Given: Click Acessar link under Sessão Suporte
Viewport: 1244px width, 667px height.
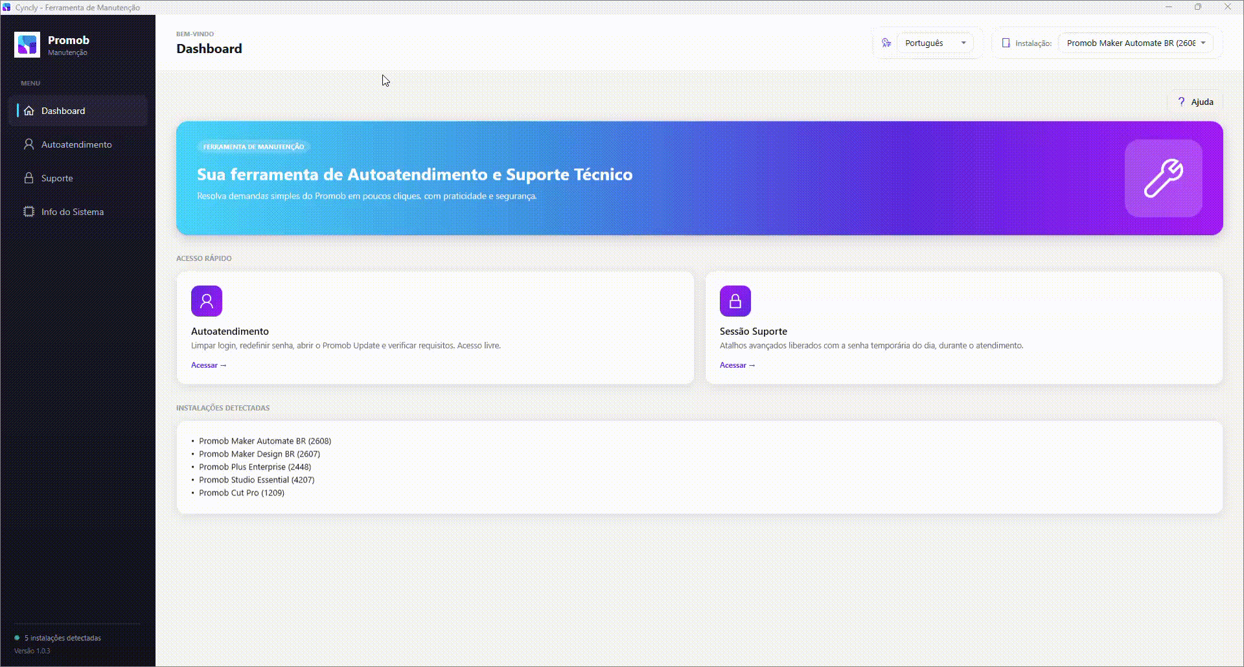Looking at the screenshot, I should point(737,365).
